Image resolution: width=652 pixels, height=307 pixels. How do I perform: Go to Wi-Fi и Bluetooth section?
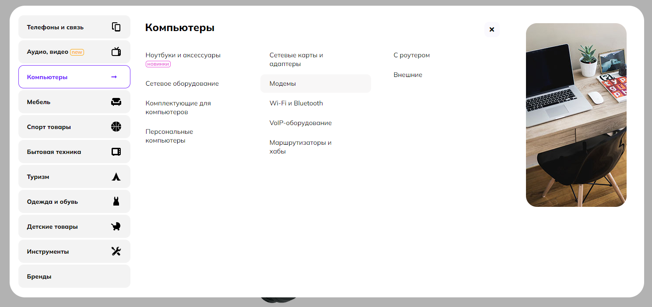(x=296, y=103)
